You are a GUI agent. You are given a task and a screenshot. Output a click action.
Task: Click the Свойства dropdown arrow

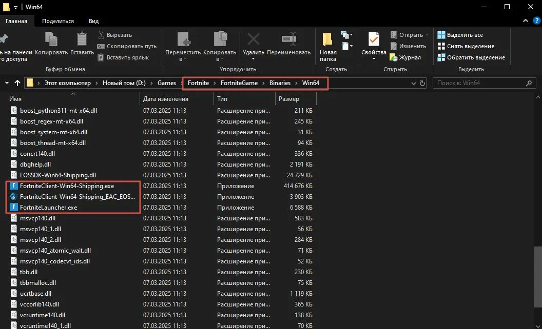pyautogui.click(x=374, y=59)
